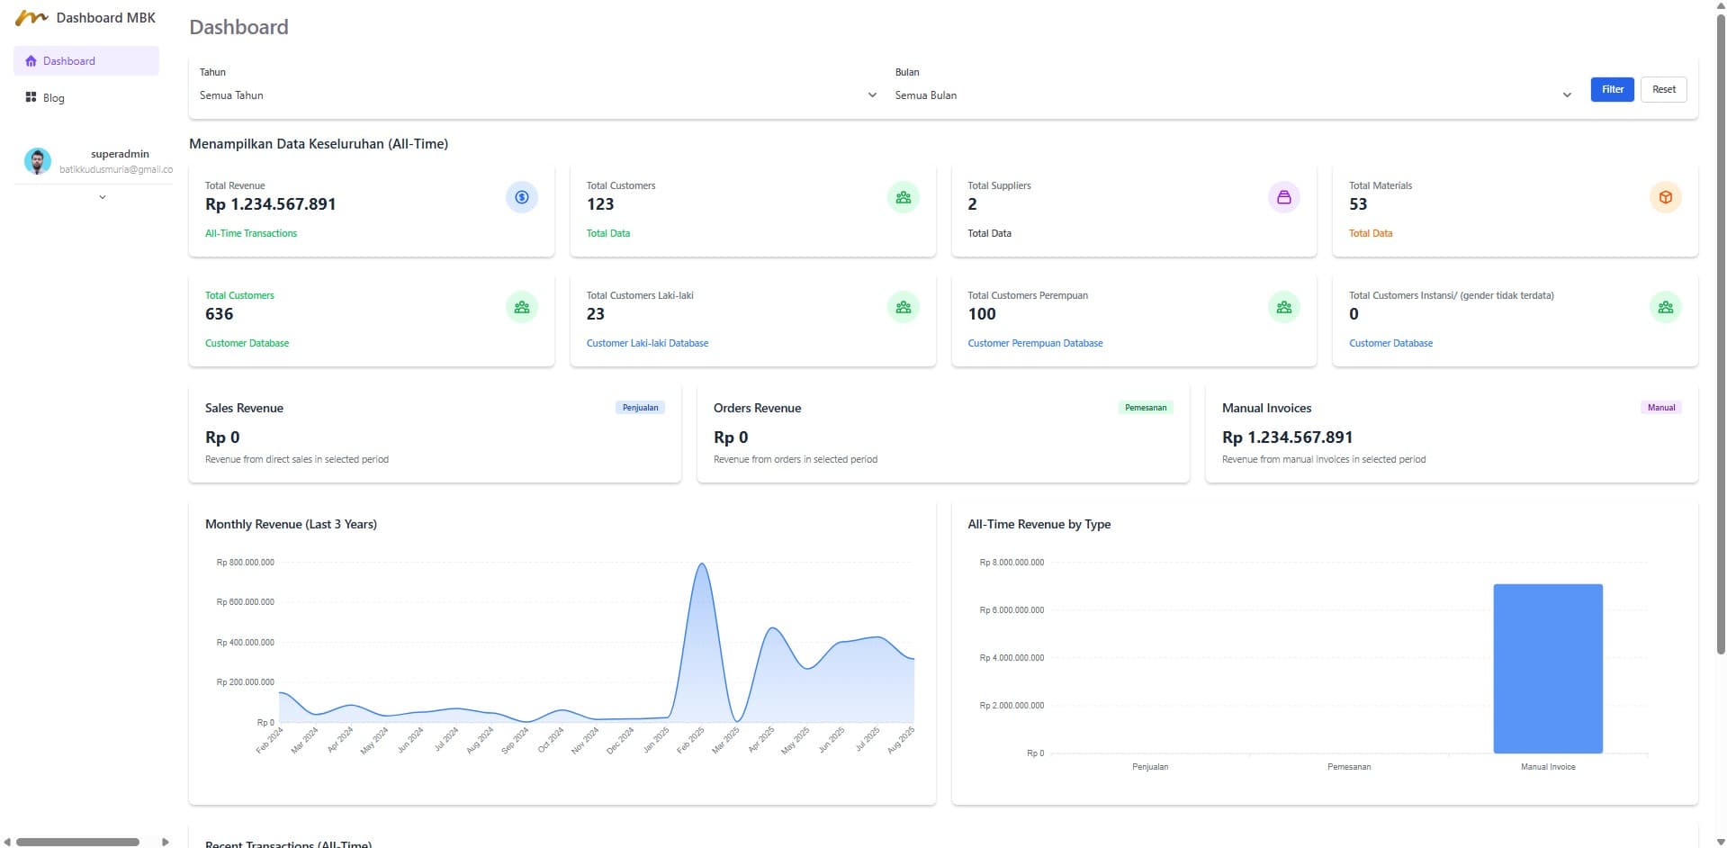Click the people icon on Customers Instansi card
Image resolution: width=1727 pixels, height=848 pixels.
click(x=1665, y=307)
